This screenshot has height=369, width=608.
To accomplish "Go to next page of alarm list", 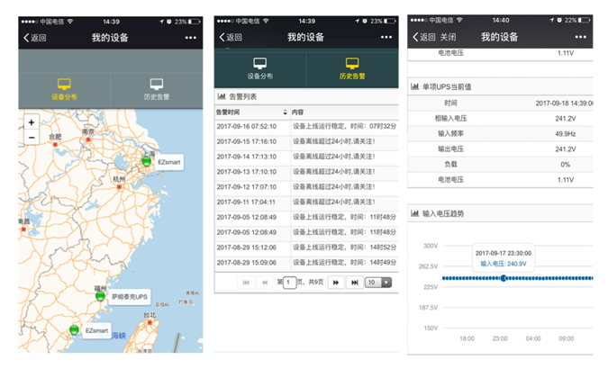I will (x=337, y=282).
